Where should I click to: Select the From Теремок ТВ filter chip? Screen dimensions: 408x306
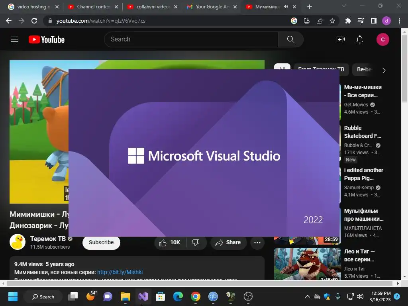321,69
